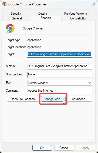Confirm with the OK button
Viewport: 98px width, 153px height.
click(x=42, y=148)
